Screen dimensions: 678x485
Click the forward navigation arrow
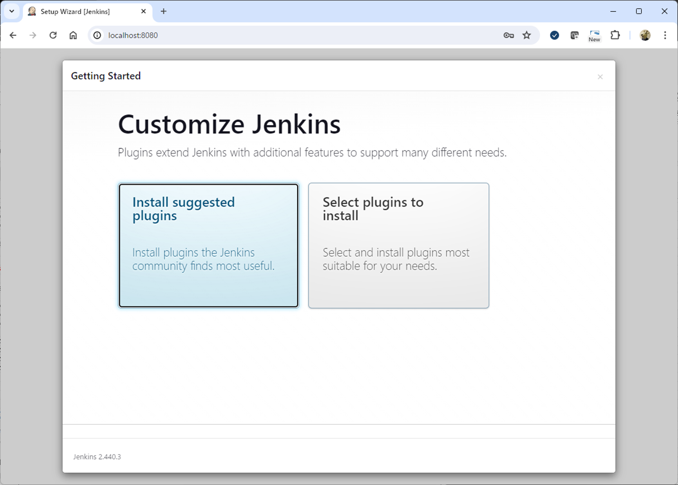[33, 35]
